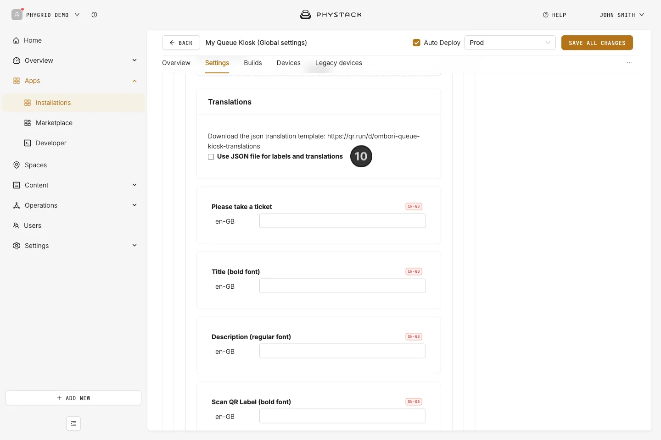Expand the Content section chevron
The image size is (661, 440).
134,185
